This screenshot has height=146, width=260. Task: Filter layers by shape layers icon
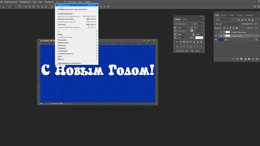pyautogui.click(x=249, y=20)
